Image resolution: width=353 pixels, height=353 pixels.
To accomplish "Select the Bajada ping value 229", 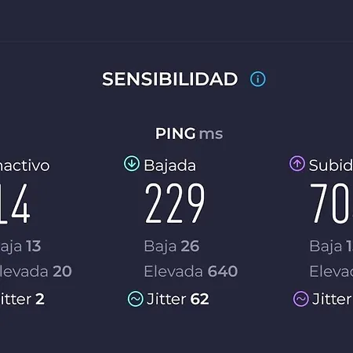I will coord(175,203).
